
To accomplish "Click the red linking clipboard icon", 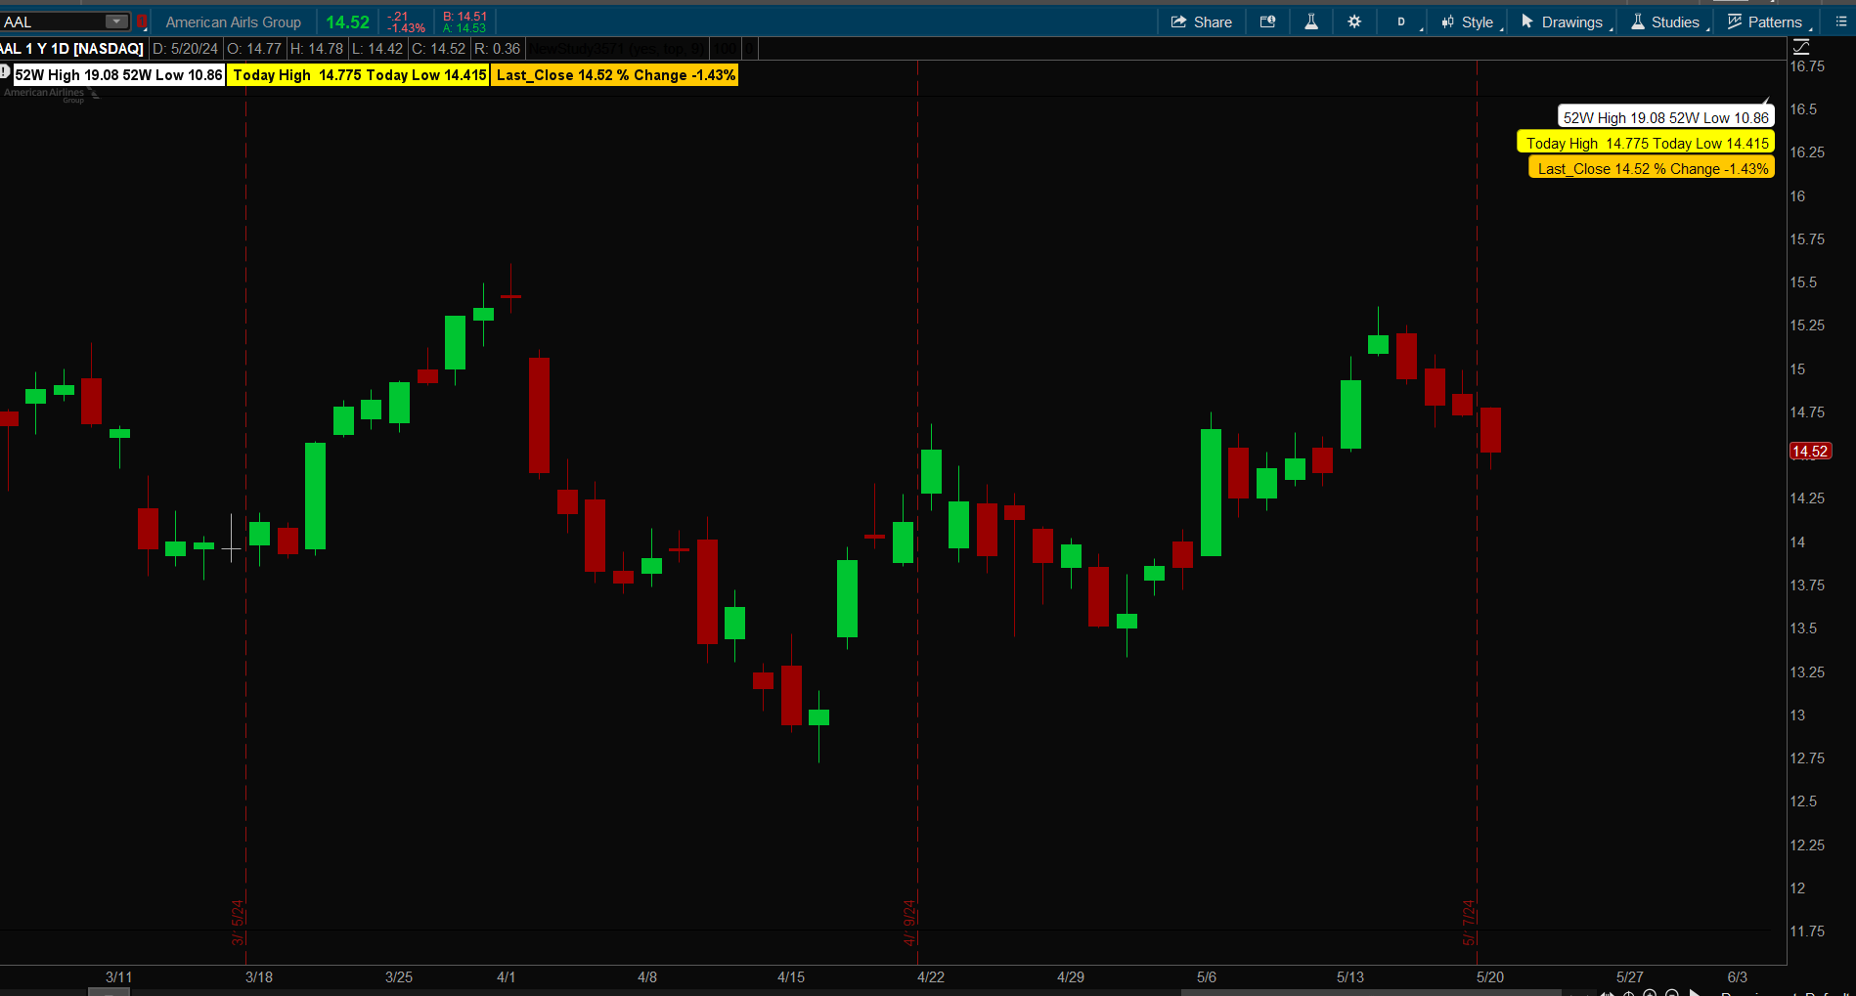I will 142,22.
